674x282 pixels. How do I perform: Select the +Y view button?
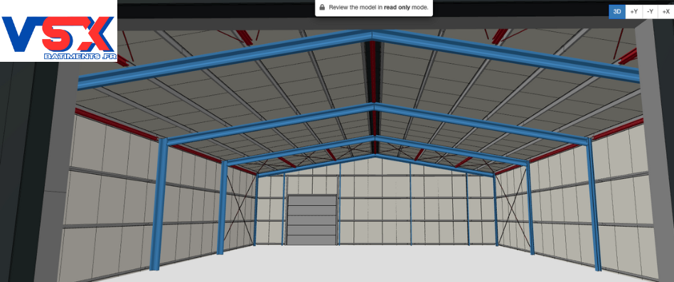[x=633, y=12]
